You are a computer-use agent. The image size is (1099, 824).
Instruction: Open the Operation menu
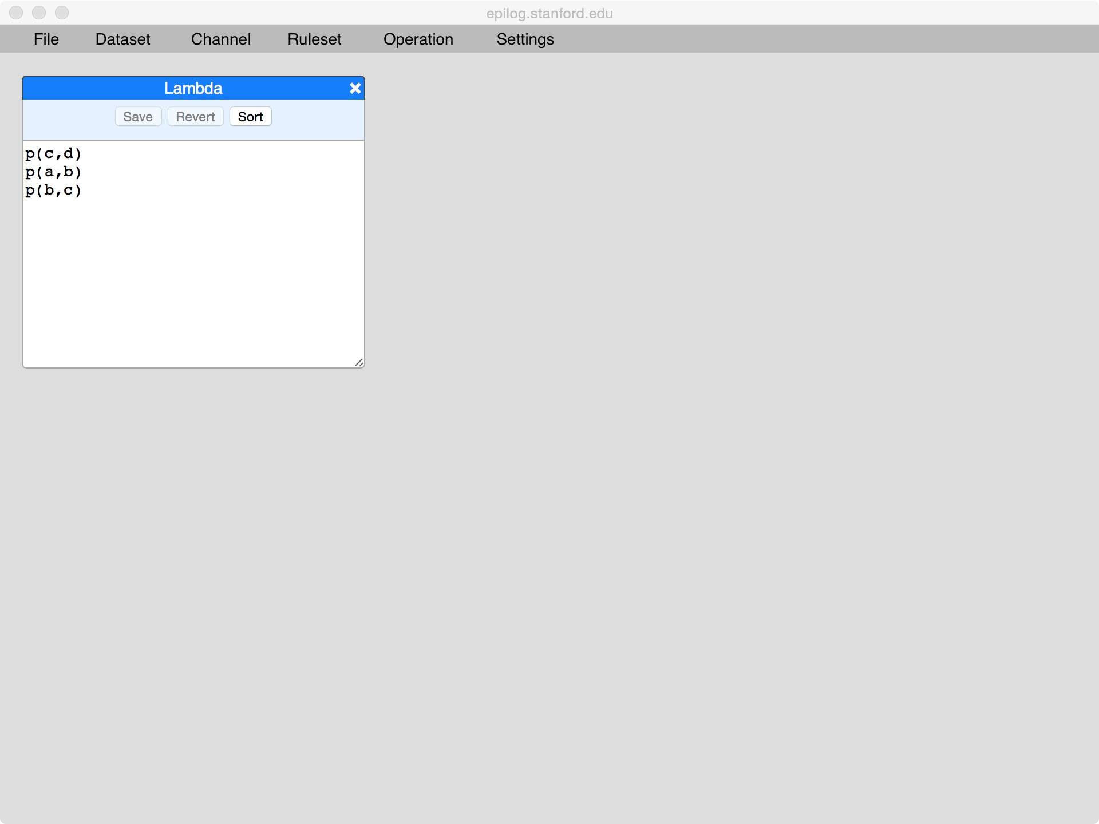point(418,39)
